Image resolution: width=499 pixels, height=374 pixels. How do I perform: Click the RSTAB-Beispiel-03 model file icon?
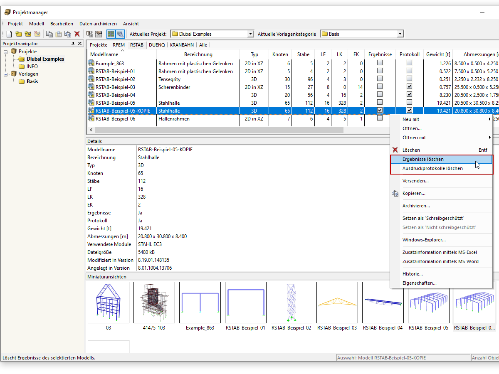(x=91, y=87)
